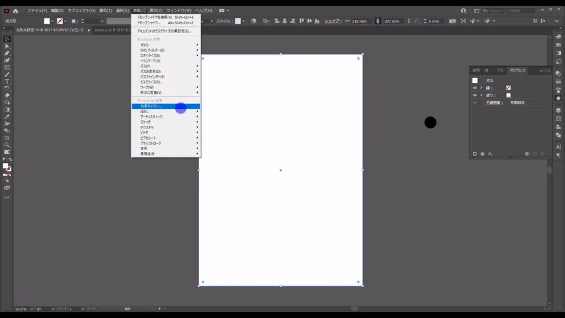This screenshot has width=565, height=318.
Task: Select the Rotate tool
Action: coord(7,88)
